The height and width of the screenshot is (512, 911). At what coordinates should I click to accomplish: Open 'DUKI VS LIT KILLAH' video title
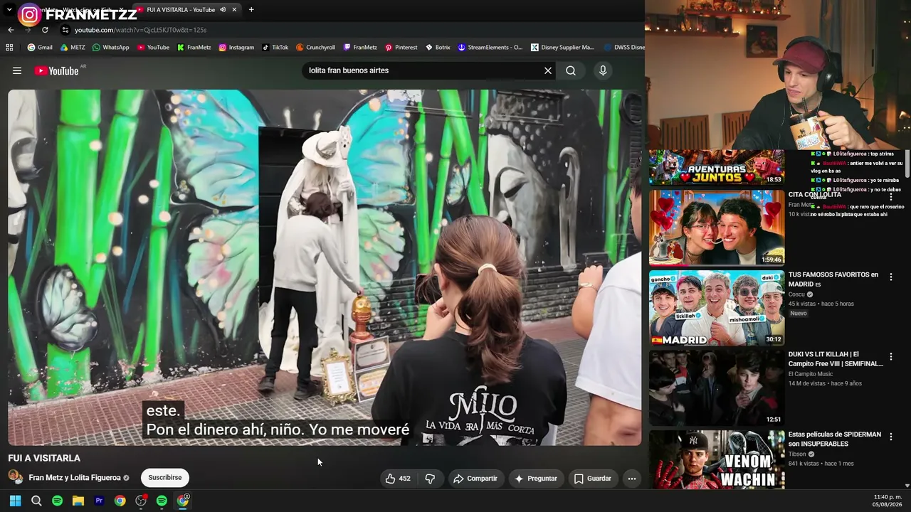[836, 359]
